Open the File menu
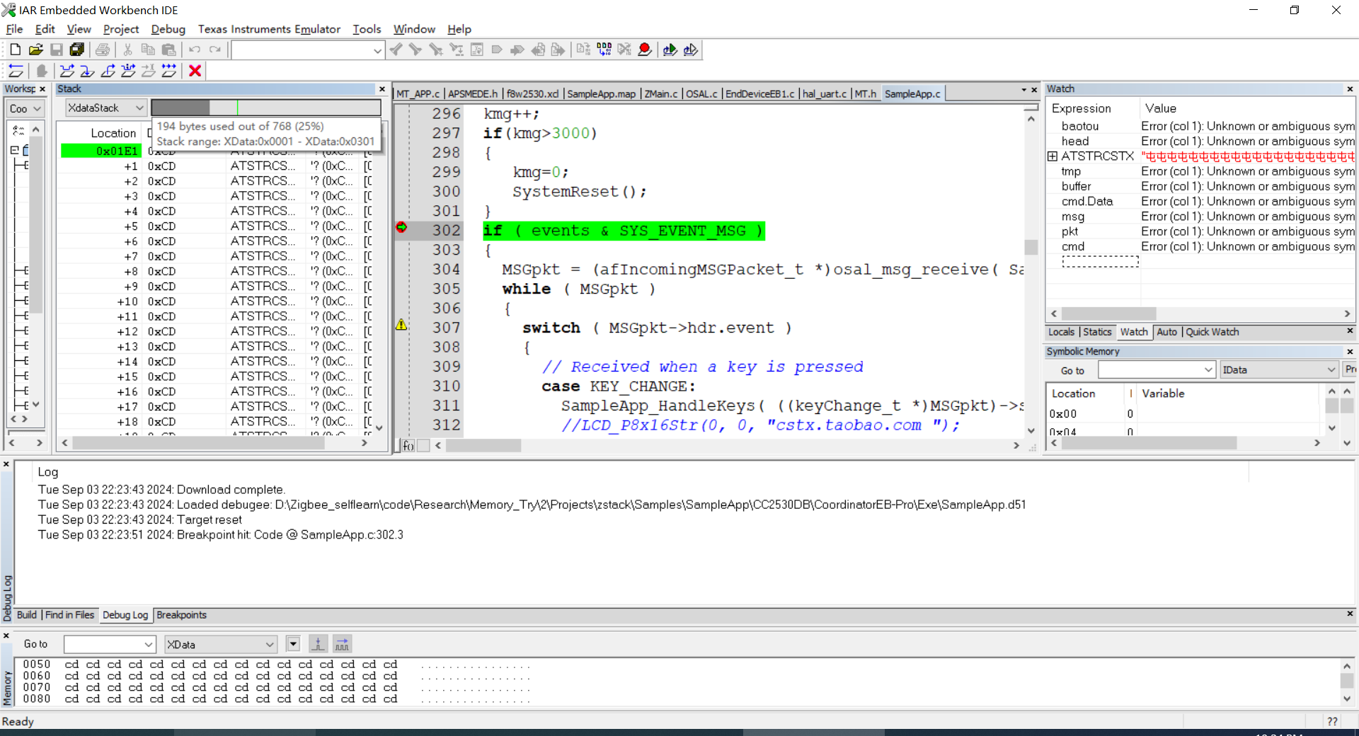Screen dimensions: 1359x736 click(x=14, y=29)
